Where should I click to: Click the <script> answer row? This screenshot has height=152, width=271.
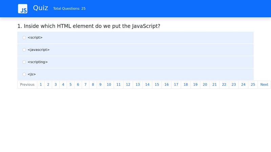point(135,37)
